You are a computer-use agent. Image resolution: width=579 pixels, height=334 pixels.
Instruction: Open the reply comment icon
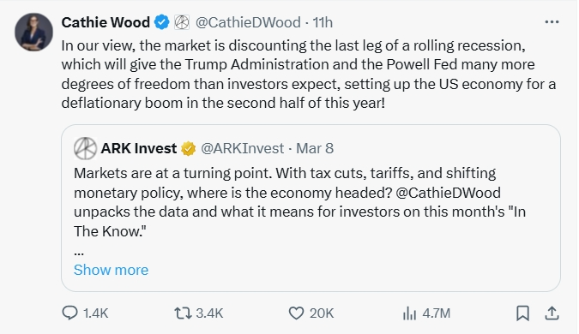tap(69, 313)
